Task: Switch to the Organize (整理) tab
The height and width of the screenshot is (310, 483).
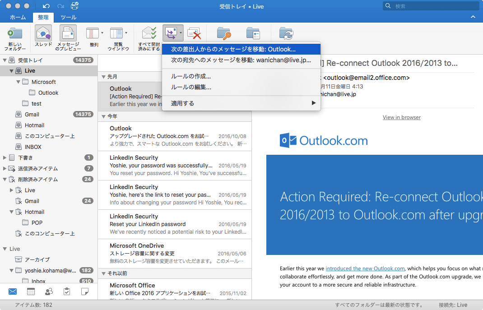Action: pos(43,17)
